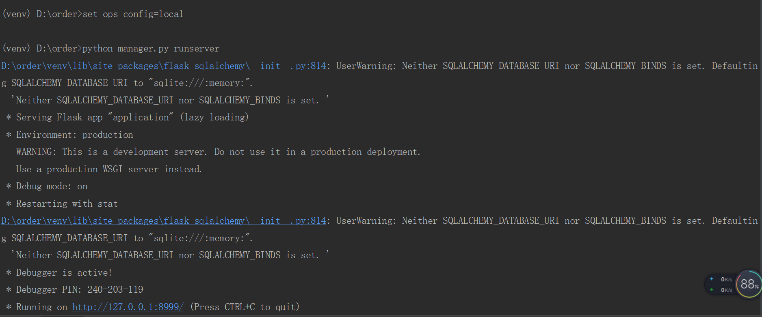Click the green download speed arrow icon
Viewport: 762px width, 317px height.
pyautogui.click(x=712, y=289)
